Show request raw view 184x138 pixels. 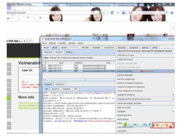tap(46, 89)
